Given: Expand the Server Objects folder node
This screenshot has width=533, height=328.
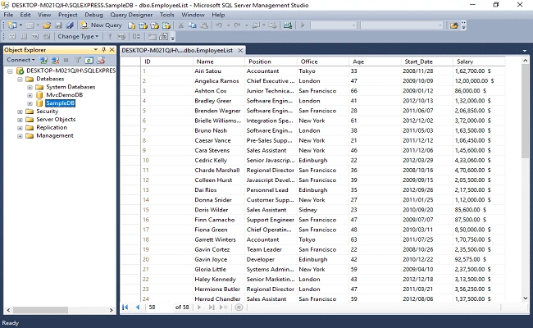Looking at the screenshot, I should pos(20,120).
